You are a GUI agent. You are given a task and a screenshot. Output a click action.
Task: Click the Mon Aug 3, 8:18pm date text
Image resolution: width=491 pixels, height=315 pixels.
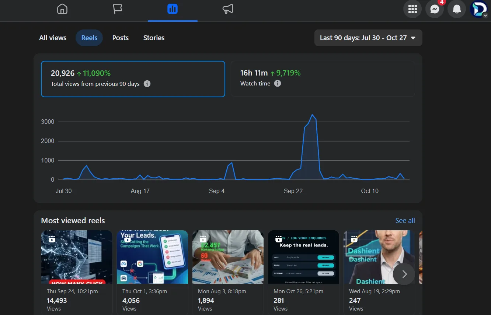222,291
